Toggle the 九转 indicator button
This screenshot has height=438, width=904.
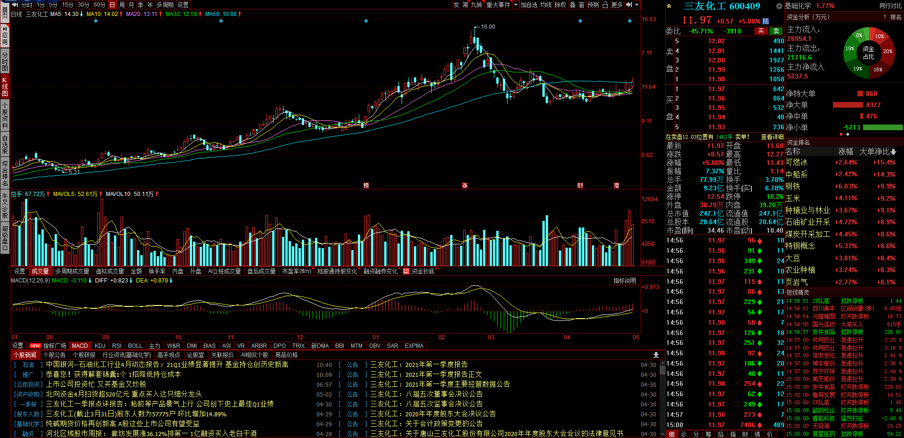pyautogui.click(x=477, y=5)
